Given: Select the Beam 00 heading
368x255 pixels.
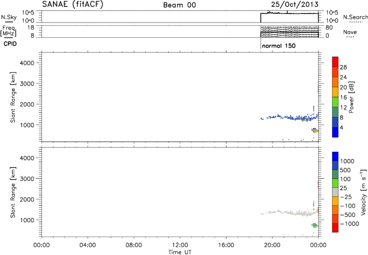Looking at the screenshot, I should click(x=179, y=5).
